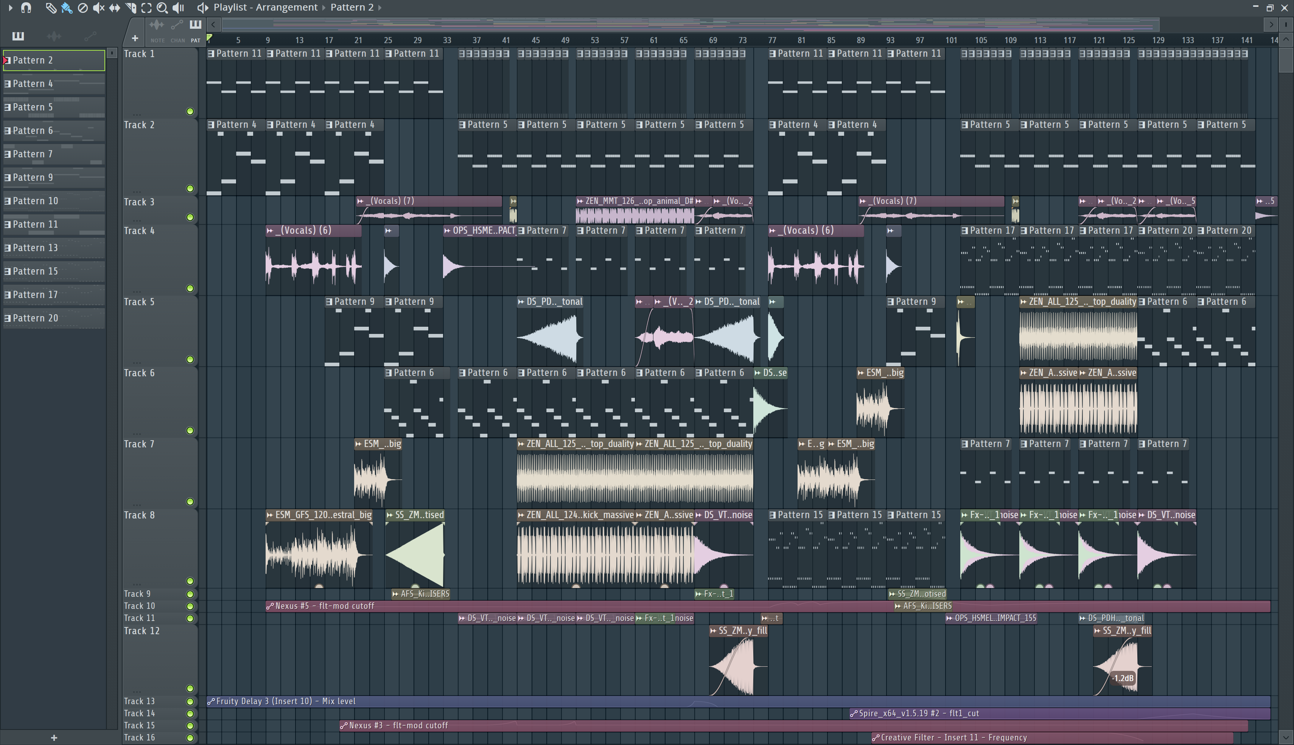Click the Spire flt1_cut automation icon
1294x745 pixels.
[853, 713]
